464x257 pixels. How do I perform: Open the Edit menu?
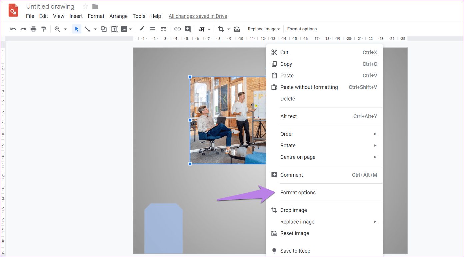(x=44, y=16)
